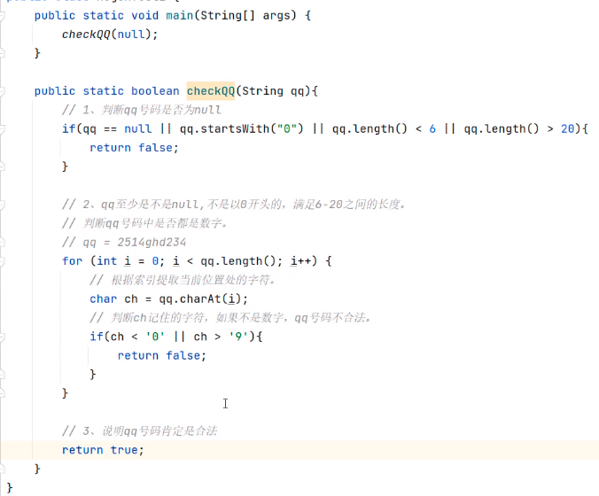
Task: Click the comment beginning with // 1
Action: (142, 110)
